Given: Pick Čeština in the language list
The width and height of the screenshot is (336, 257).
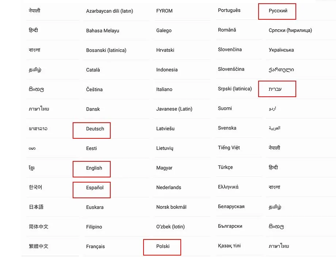Looking at the screenshot, I should click(x=94, y=89).
